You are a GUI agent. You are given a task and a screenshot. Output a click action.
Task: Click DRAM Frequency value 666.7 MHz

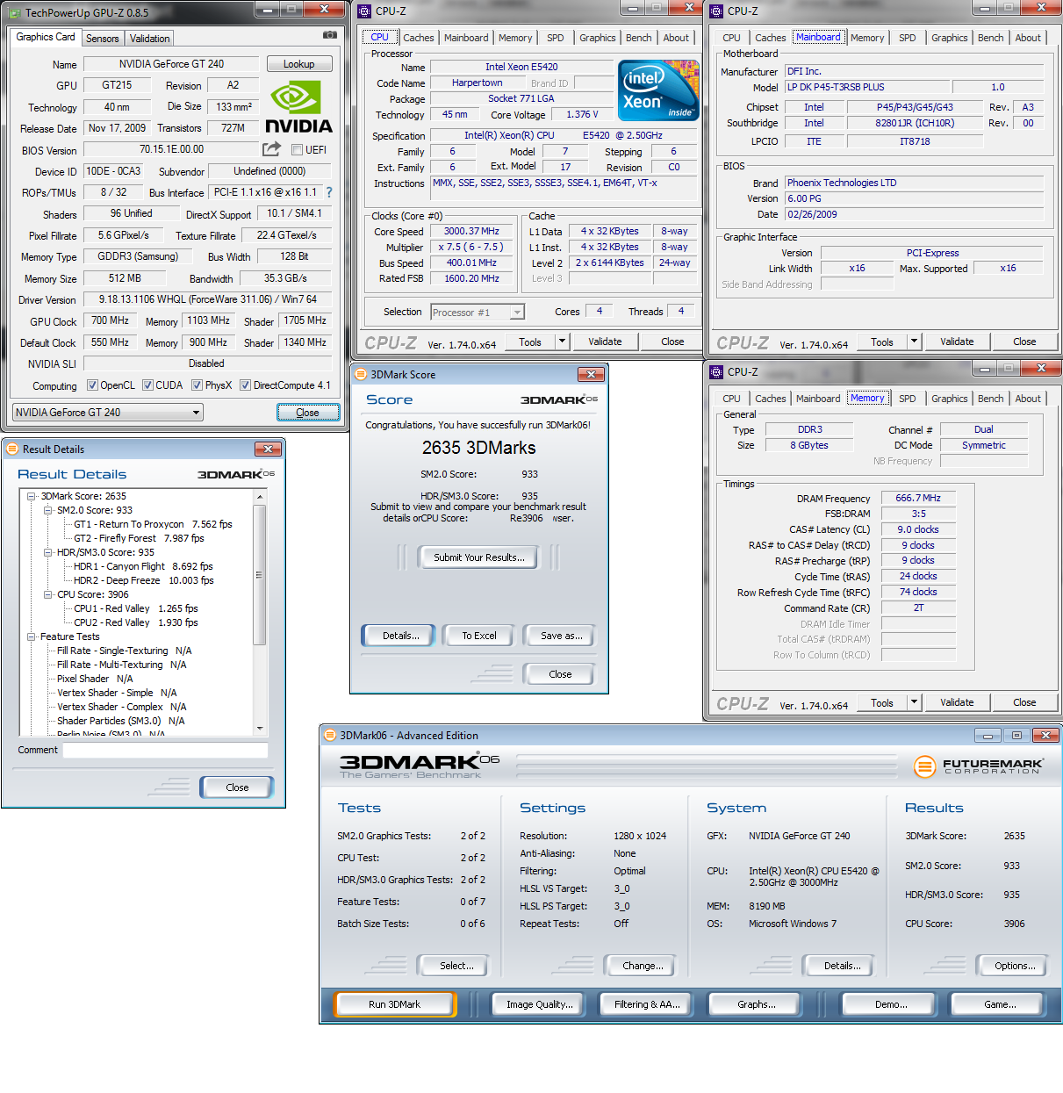tap(918, 498)
